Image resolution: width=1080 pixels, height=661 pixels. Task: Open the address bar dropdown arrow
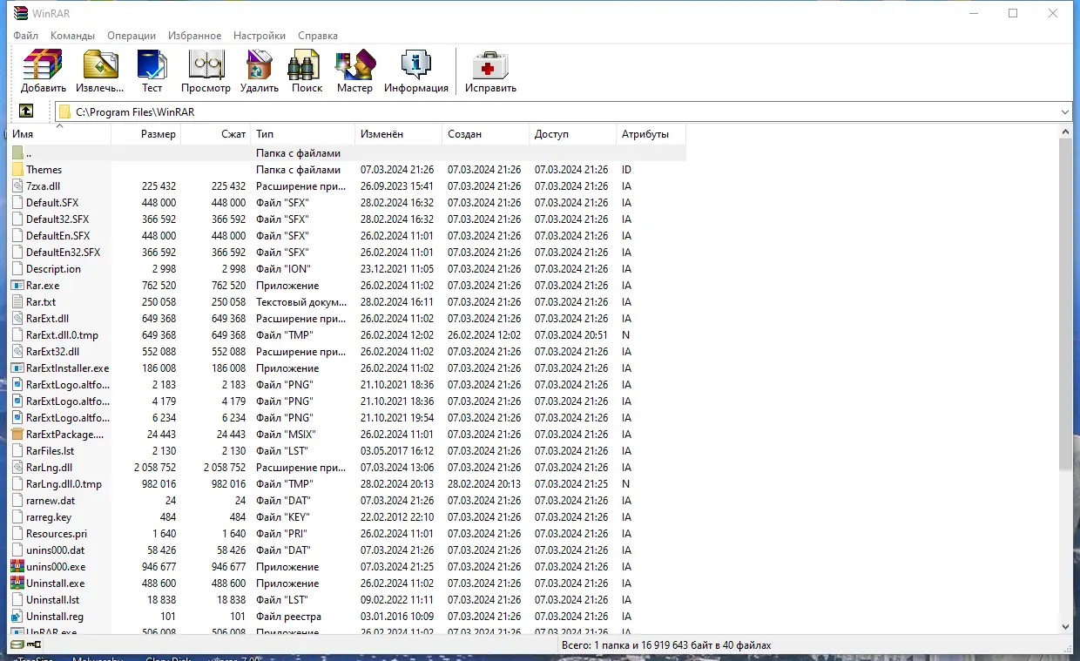click(x=1064, y=111)
